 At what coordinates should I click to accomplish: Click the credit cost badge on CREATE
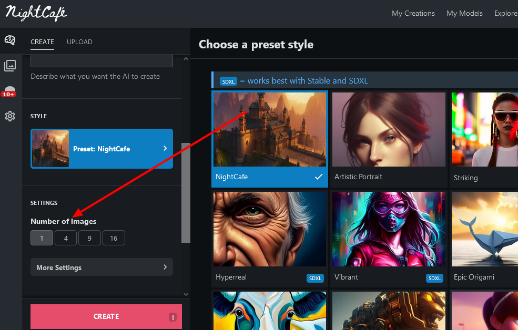tap(172, 317)
